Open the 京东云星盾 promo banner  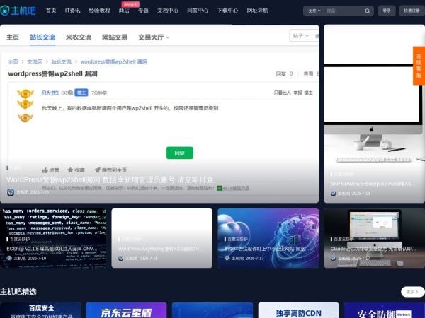126,310
